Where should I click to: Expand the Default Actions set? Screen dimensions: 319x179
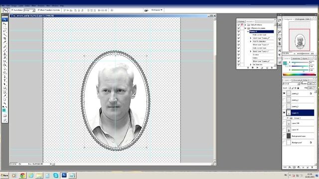[x=245, y=25]
